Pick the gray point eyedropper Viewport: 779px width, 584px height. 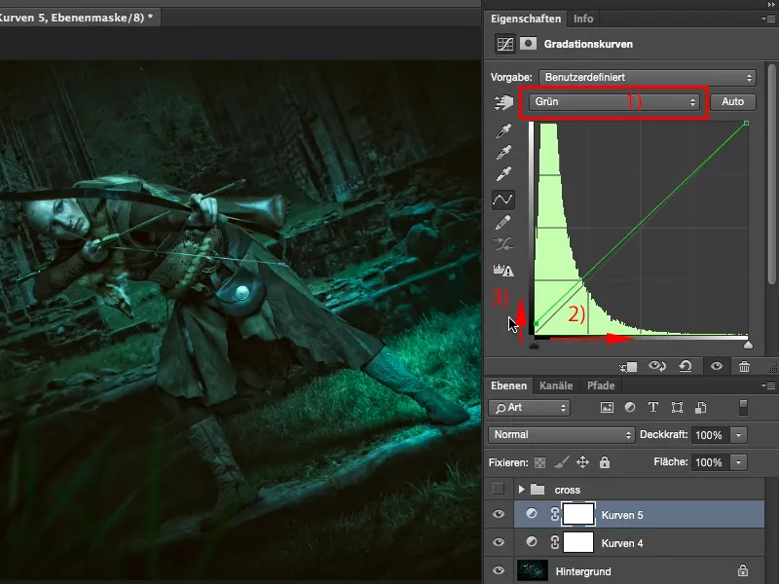[x=503, y=153]
